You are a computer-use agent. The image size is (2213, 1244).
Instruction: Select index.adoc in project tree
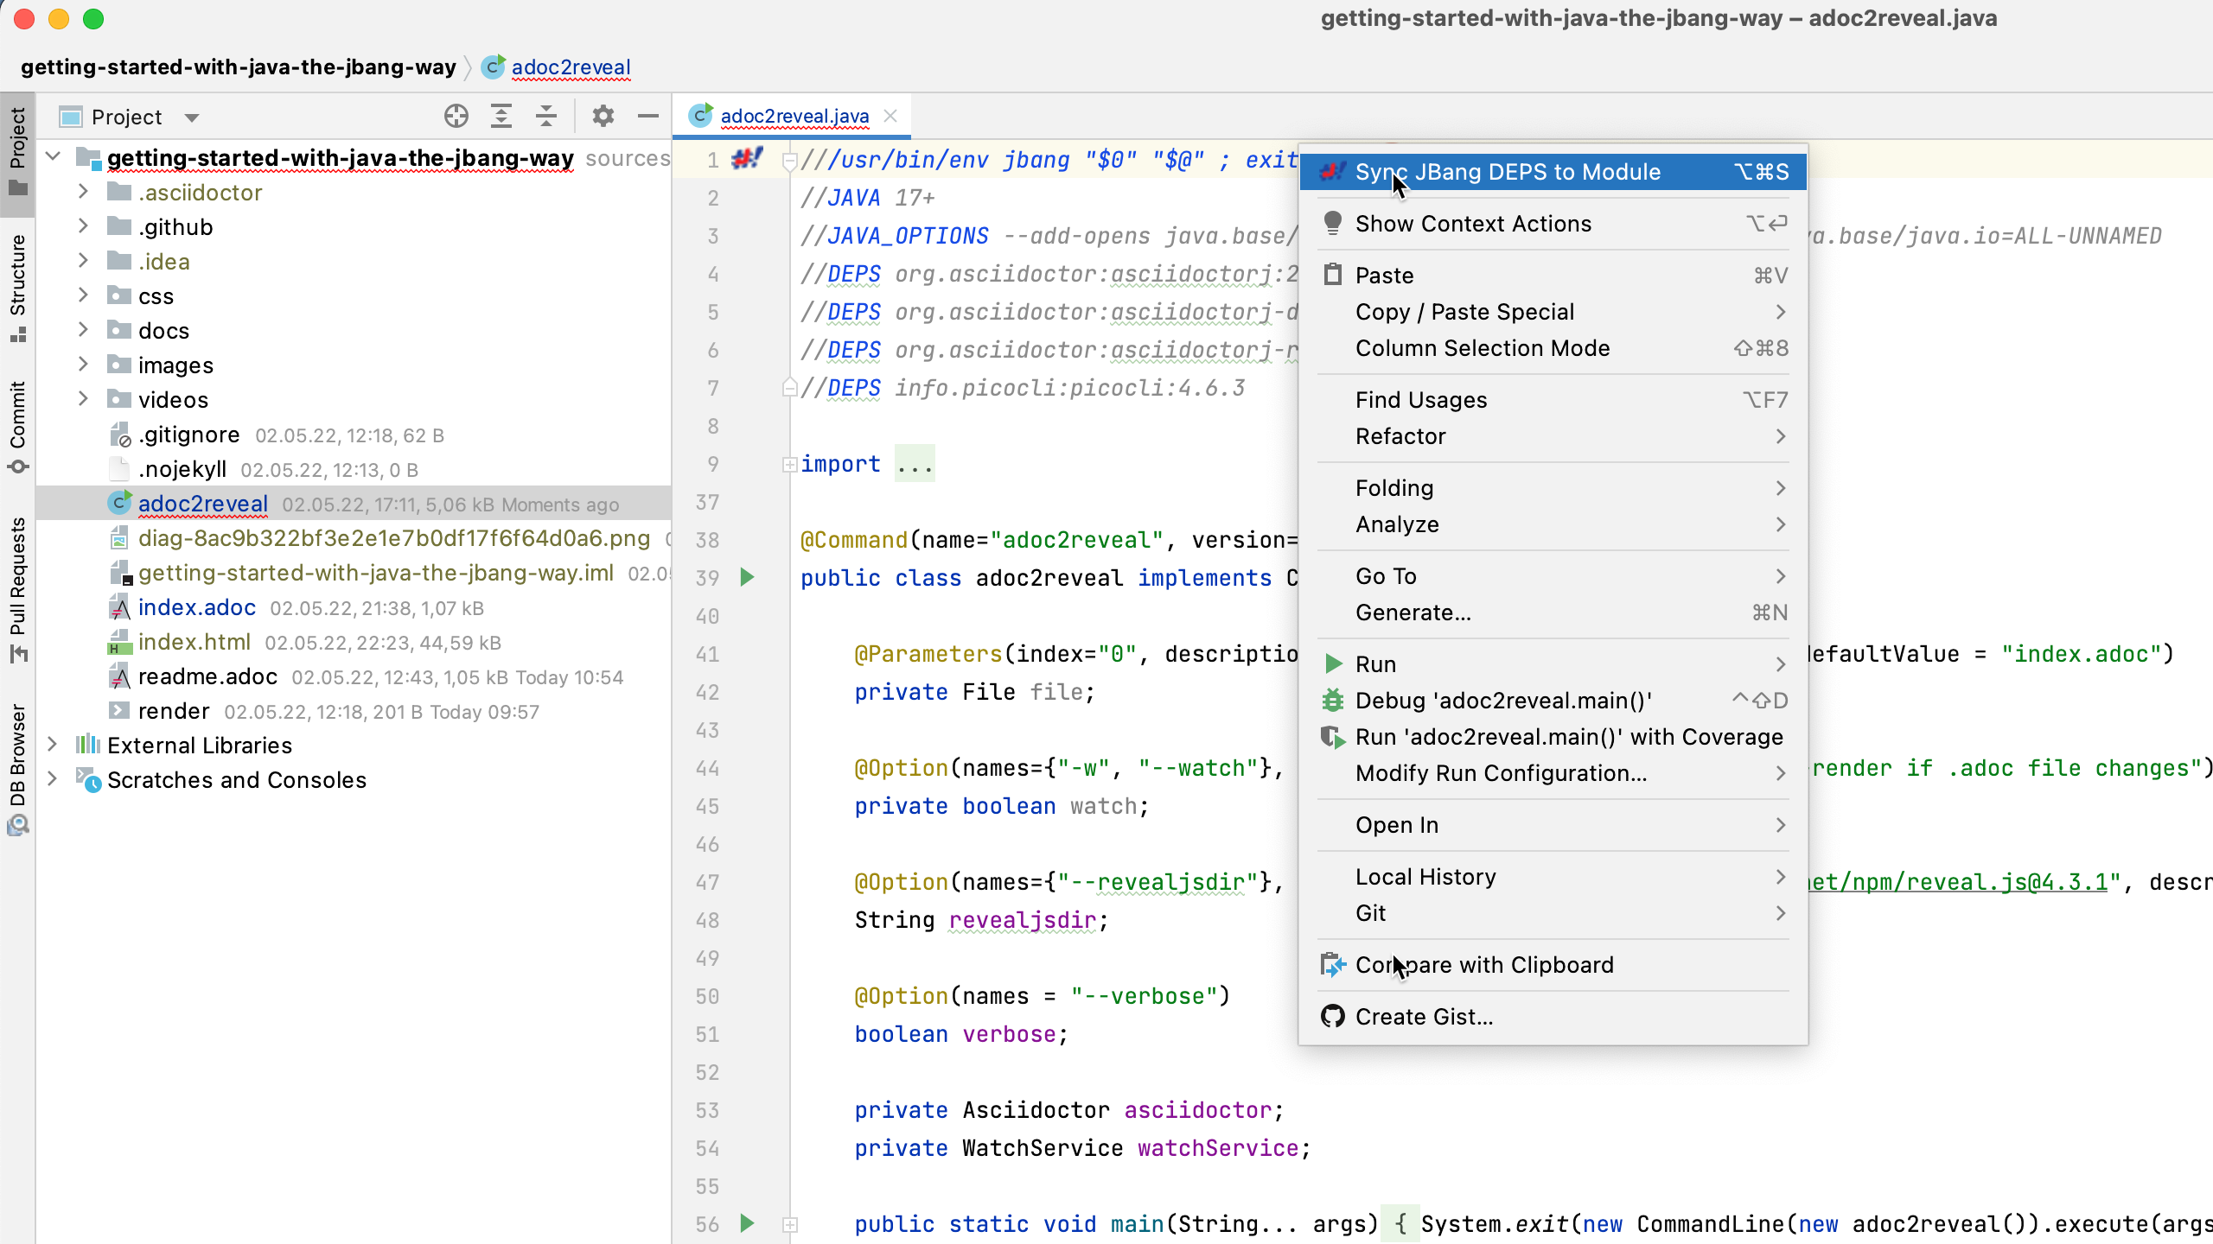pos(196,607)
